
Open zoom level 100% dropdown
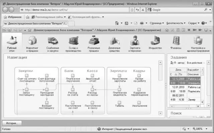[x=207, y=129]
